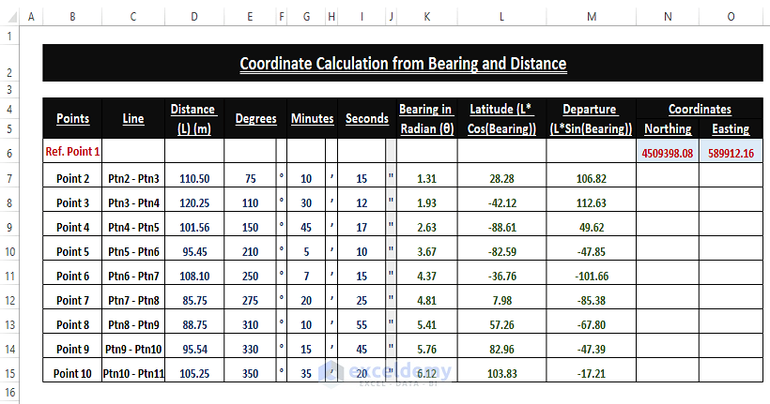
Task: Click the empty Easting cell for Point 10
Action: (x=731, y=372)
